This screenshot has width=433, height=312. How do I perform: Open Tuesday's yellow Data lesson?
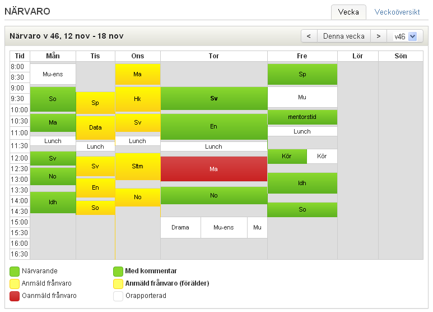point(95,127)
